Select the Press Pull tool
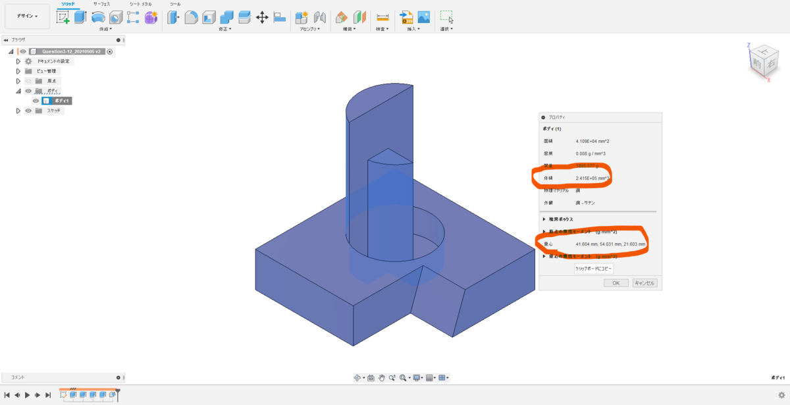The width and height of the screenshot is (790, 405). tap(174, 18)
